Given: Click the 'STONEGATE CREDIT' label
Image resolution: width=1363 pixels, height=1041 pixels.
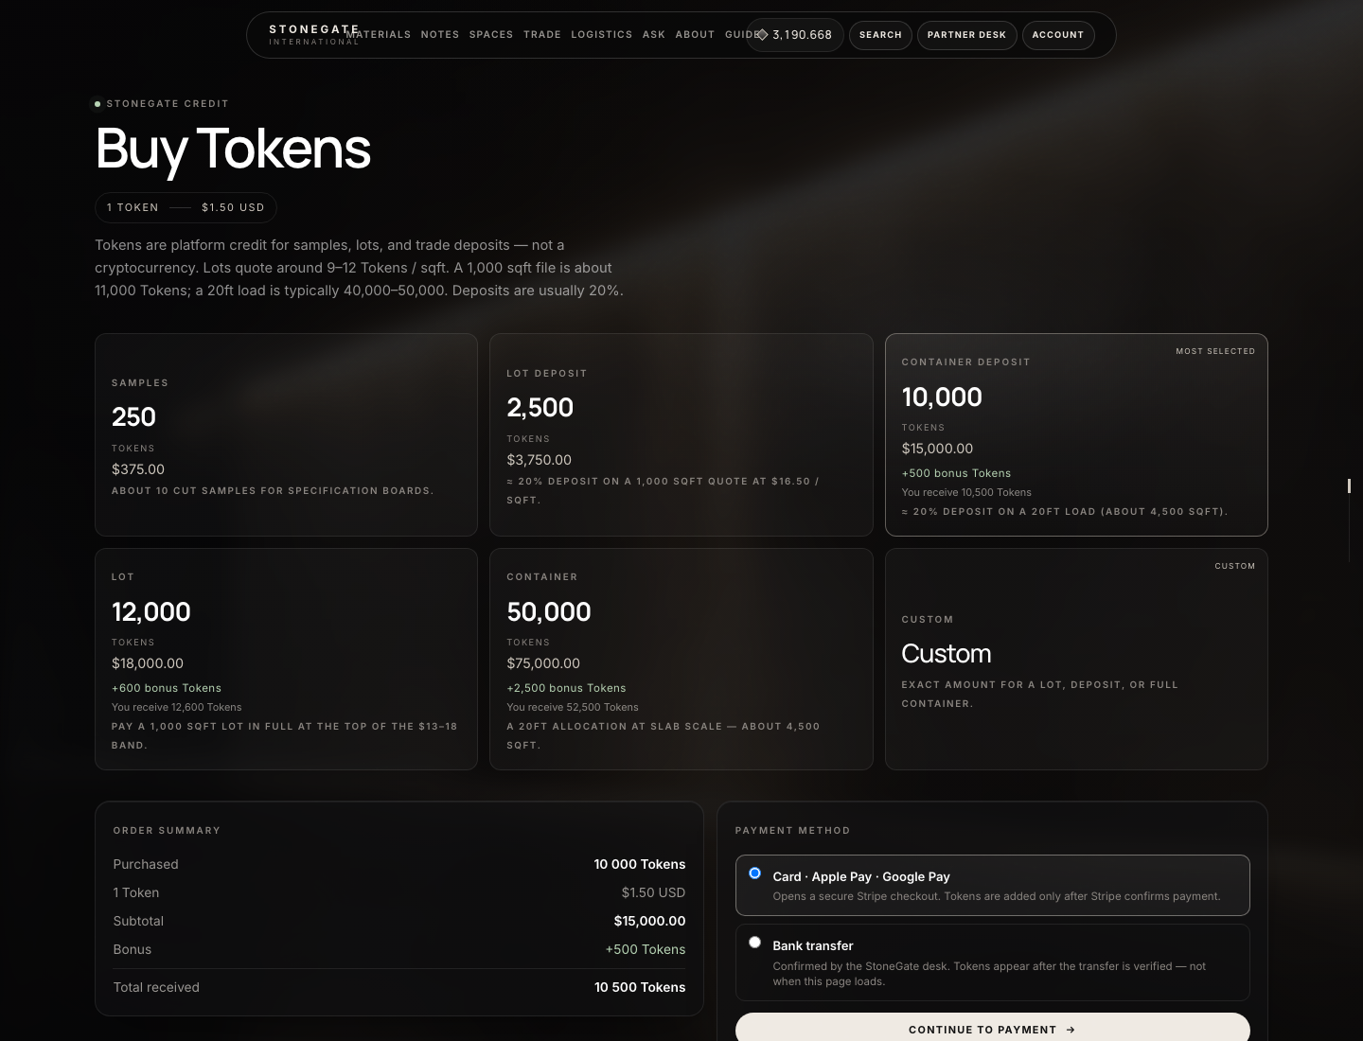Looking at the screenshot, I should (168, 104).
